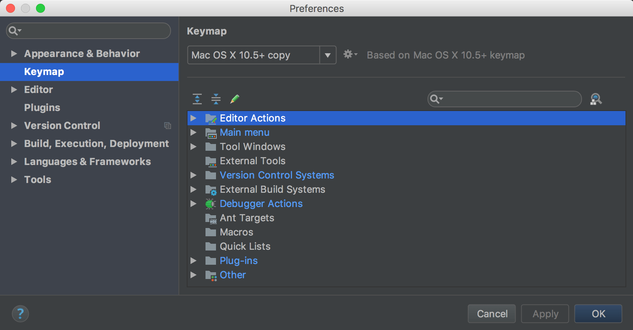Select the Quick Lists item

coord(245,246)
